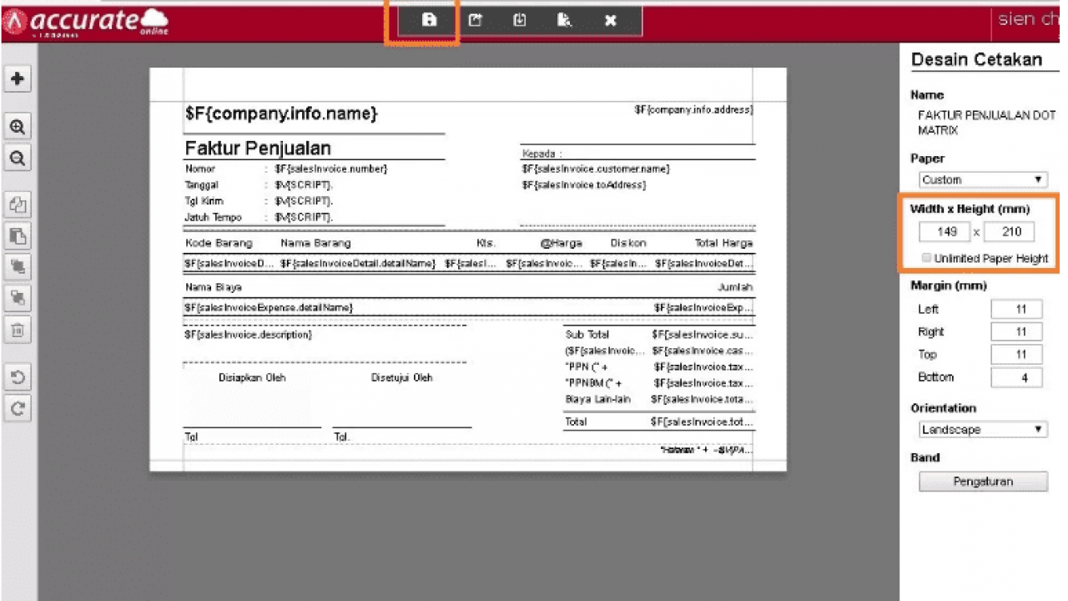Click the send to back icon
The width and height of the screenshot is (1068, 601).
pyautogui.click(x=18, y=297)
